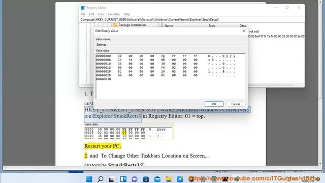Open the Widgets panel icon

tap(123, 179)
